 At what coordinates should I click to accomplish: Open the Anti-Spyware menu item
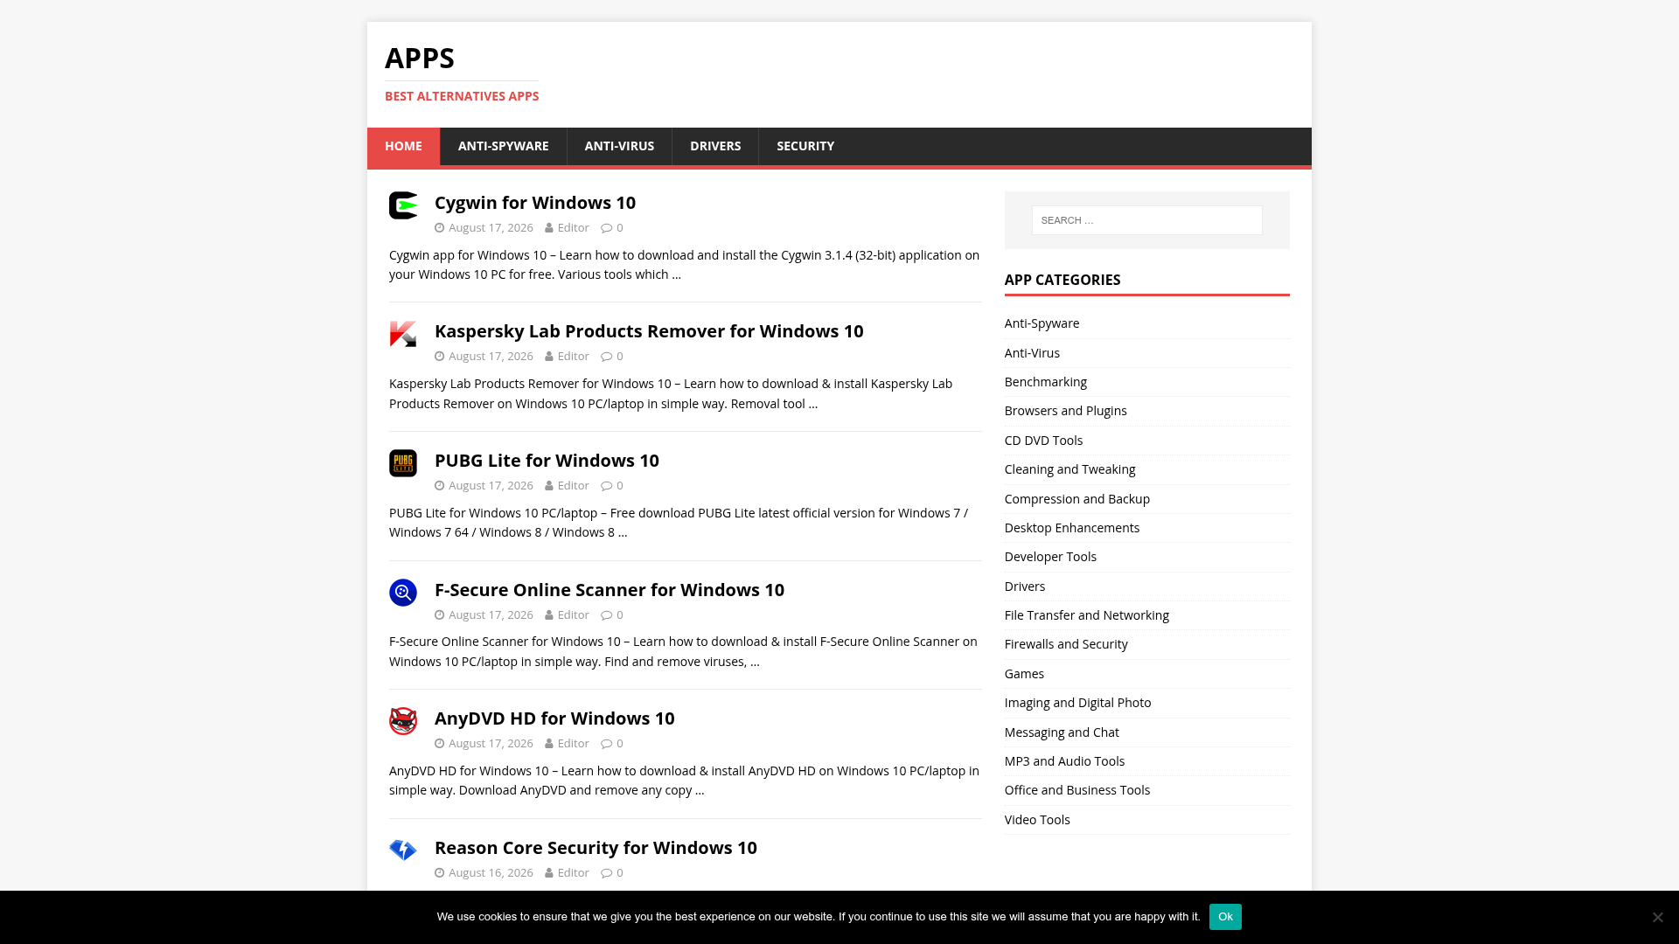pyautogui.click(x=503, y=146)
